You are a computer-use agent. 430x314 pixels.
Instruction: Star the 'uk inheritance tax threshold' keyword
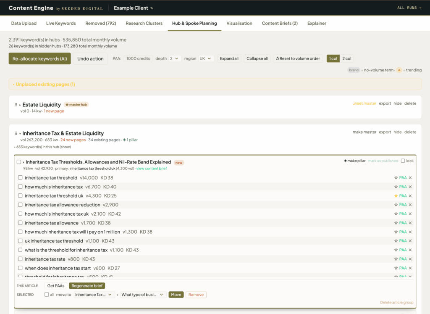point(396,241)
